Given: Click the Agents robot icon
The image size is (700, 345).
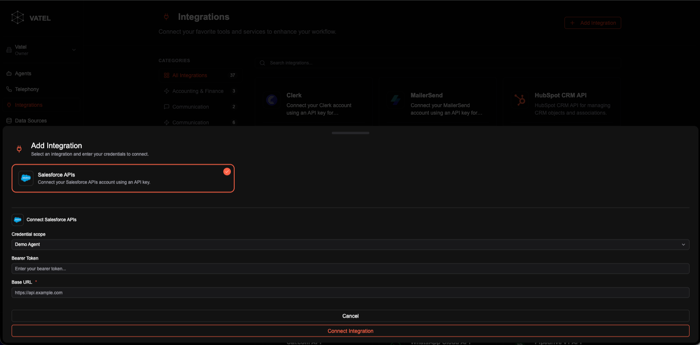Looking at the screenshot, I should click(9, 73).
